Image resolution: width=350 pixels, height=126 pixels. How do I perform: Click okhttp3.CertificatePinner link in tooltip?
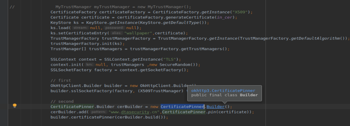223,91
